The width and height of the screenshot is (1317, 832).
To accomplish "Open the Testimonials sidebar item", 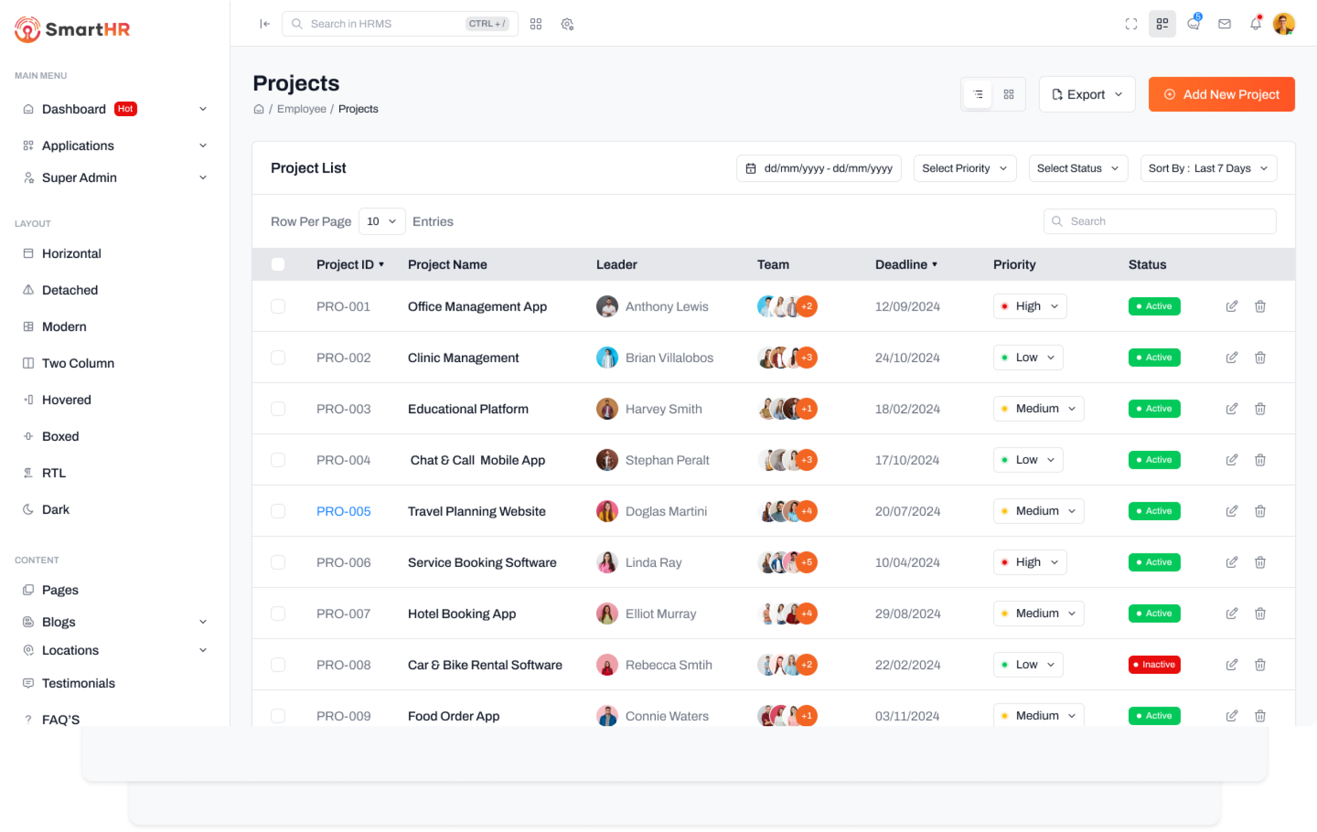I will tap(78, 683).
